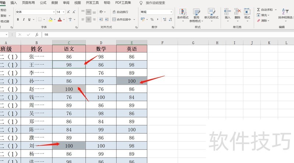
Task: Switch to the 开发工具 ribbon tab
Action: tap(92, 3)
